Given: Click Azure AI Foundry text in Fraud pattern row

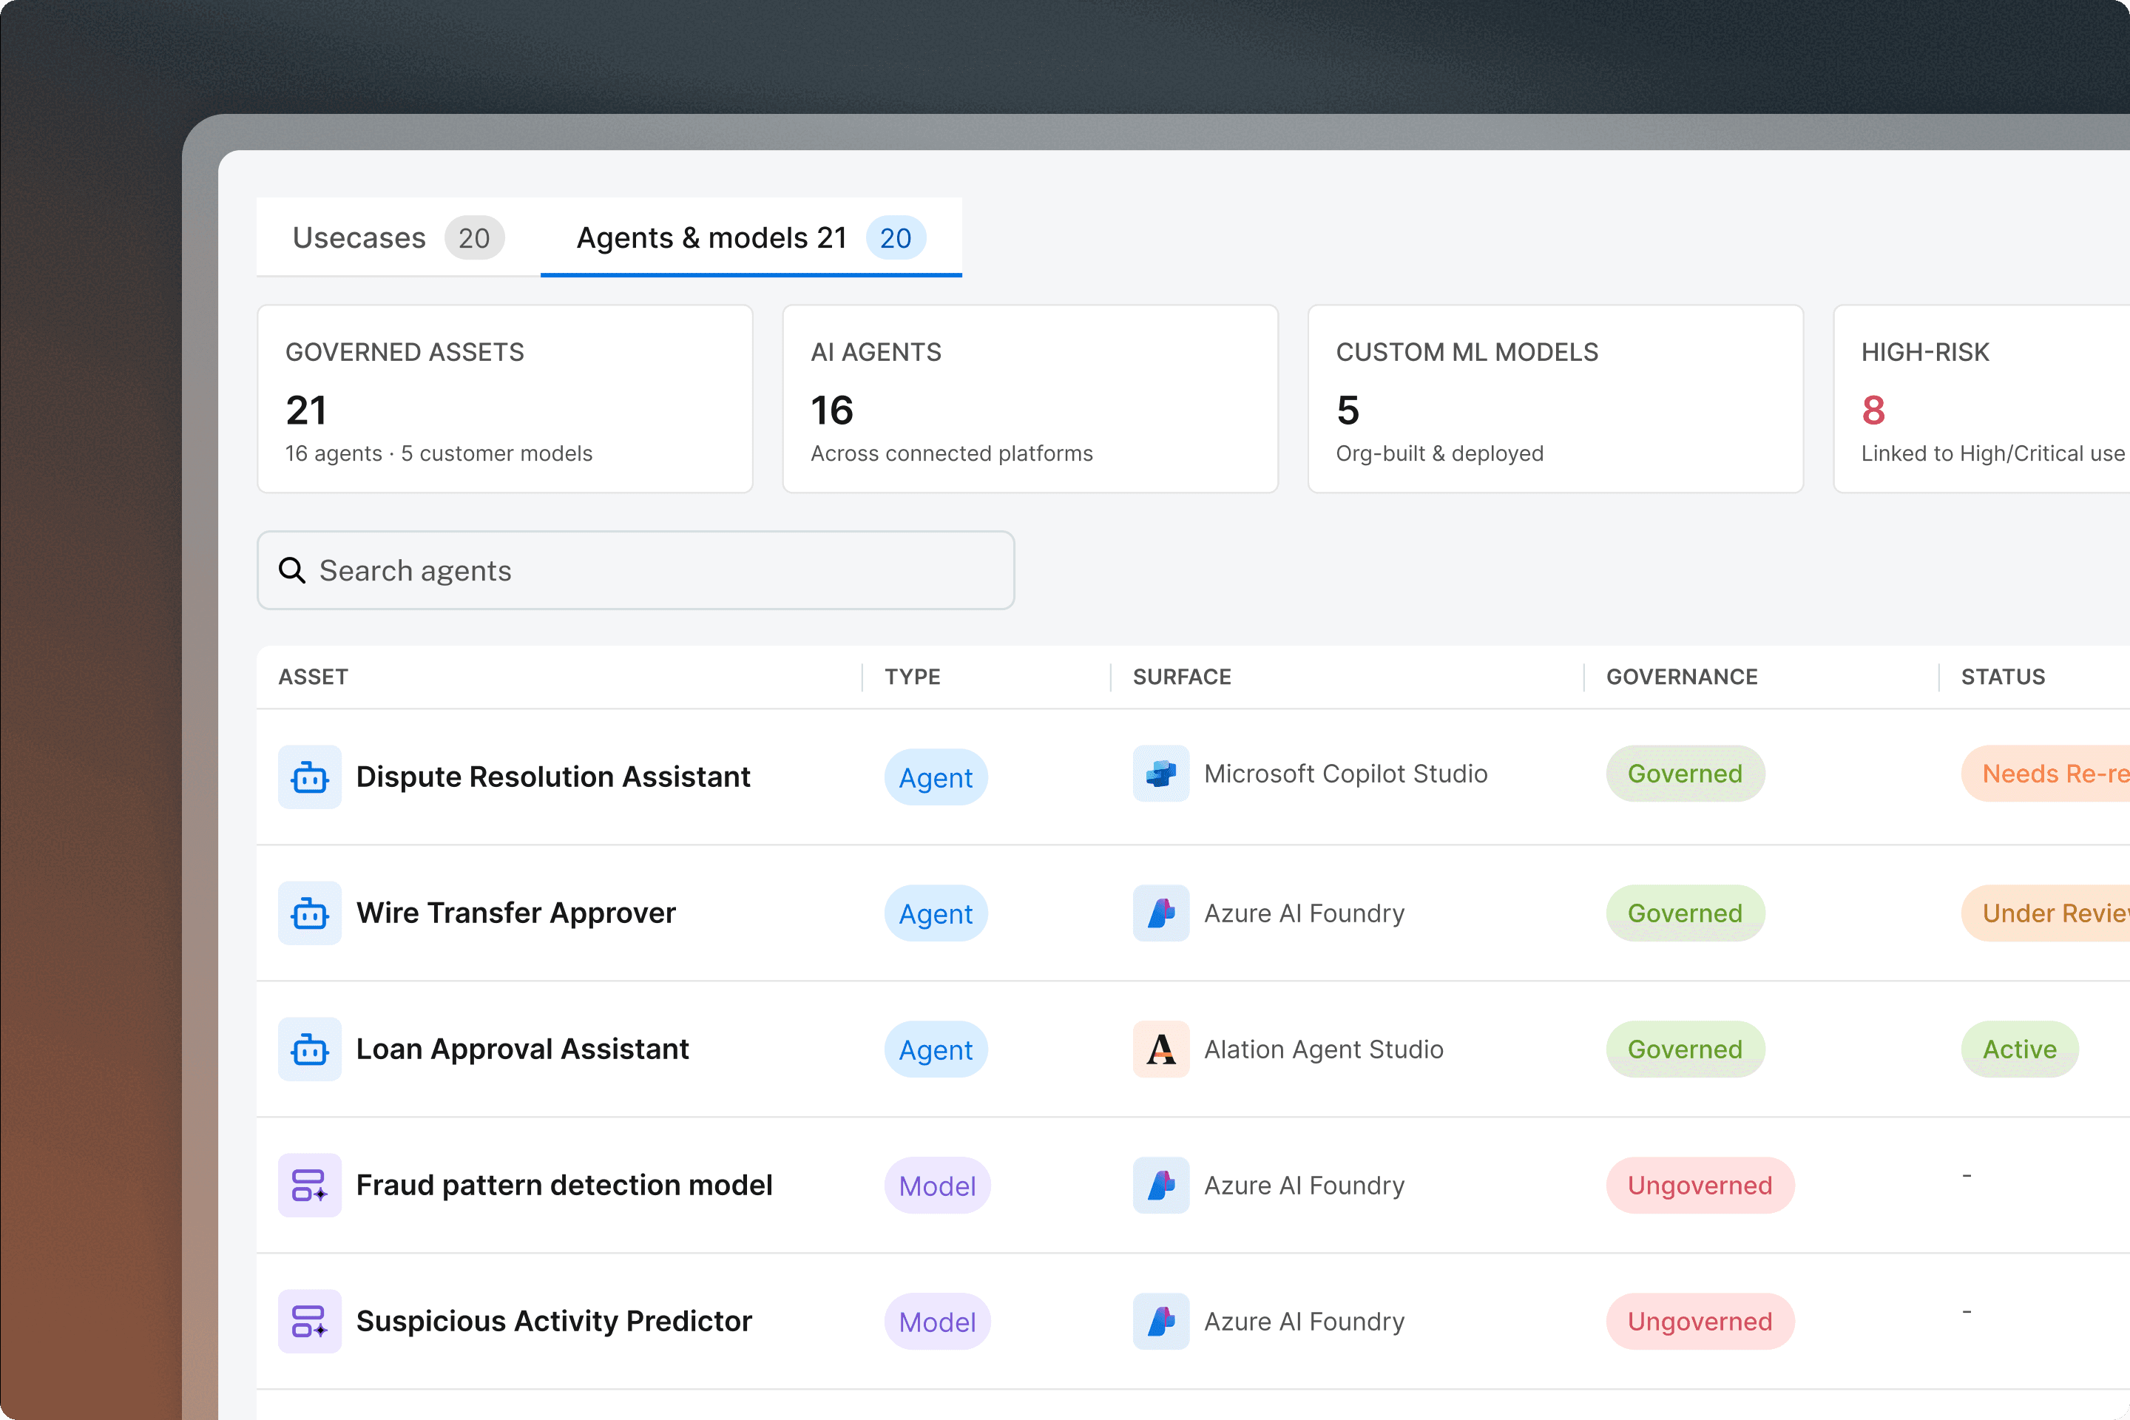Looking at the screenshot, I should pos(1304,1185).
